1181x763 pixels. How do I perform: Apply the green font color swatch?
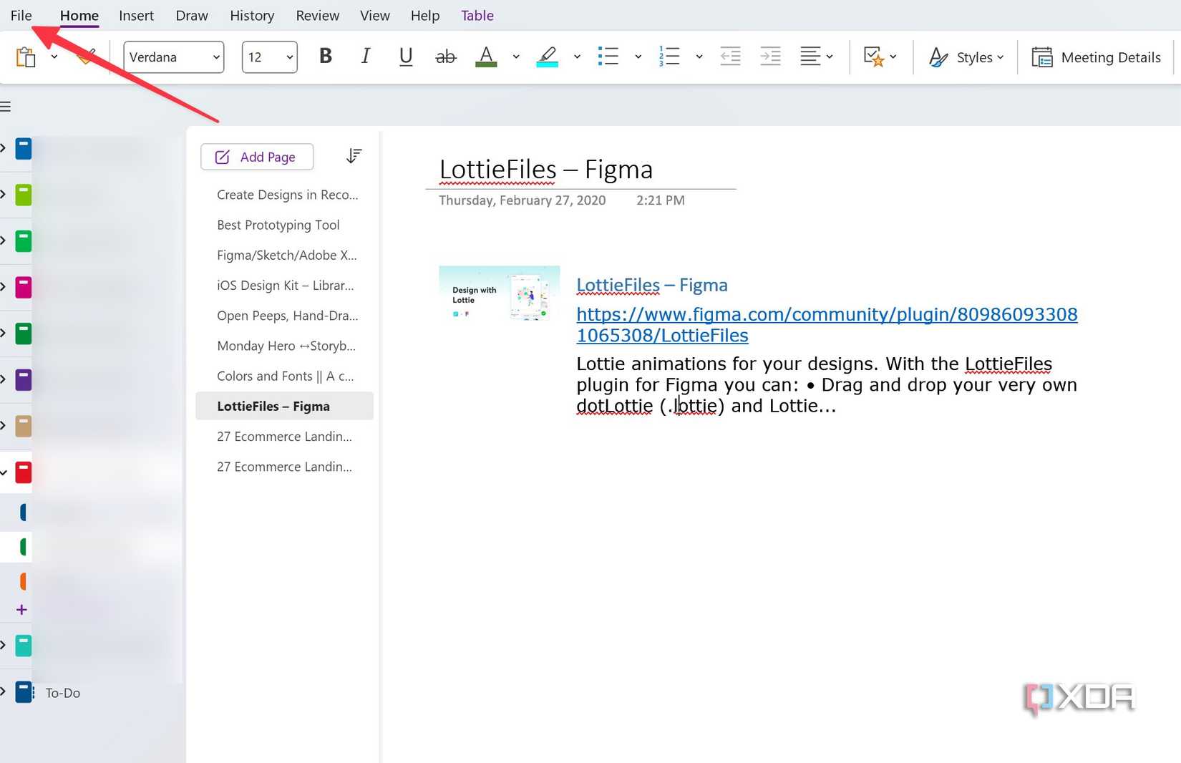pos(486,57)
